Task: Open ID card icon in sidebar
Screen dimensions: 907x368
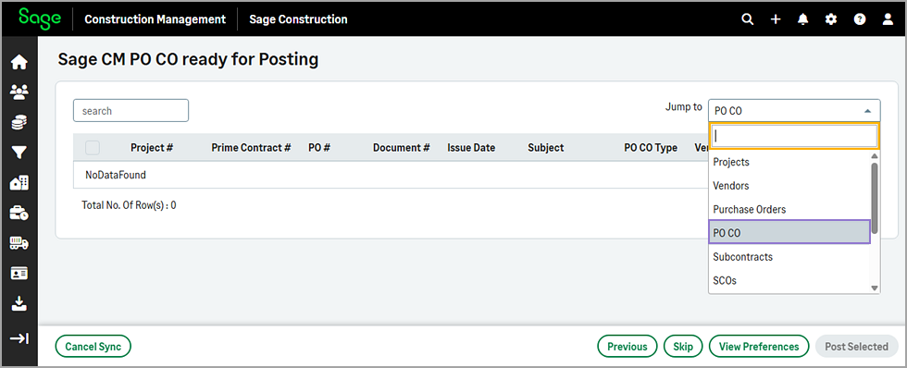Action: point(19,274)
